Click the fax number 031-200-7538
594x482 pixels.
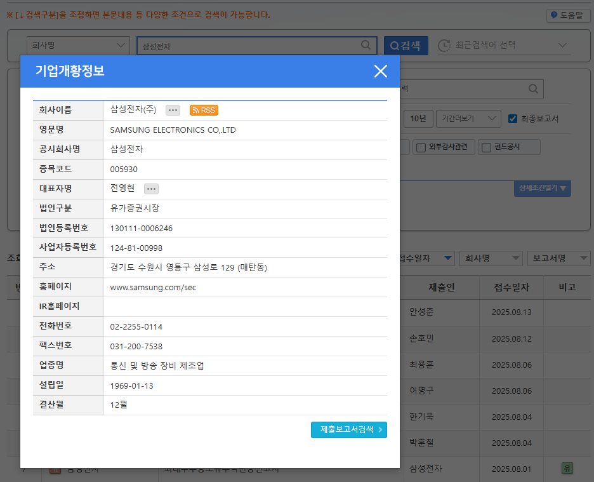click(x=136, y=346)
